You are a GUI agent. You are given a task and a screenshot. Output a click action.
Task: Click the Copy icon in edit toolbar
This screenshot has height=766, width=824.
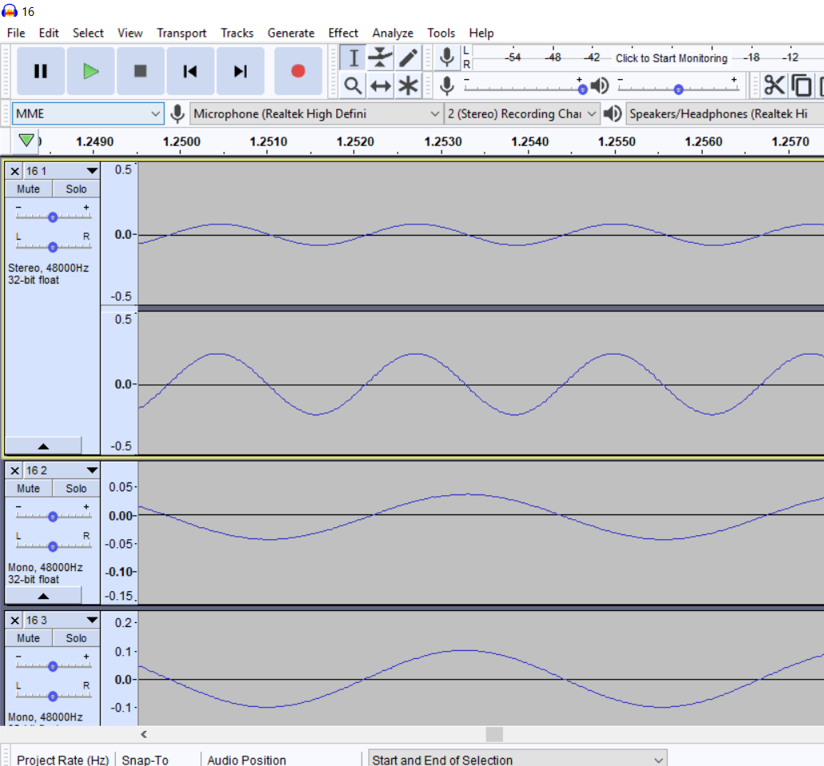pyautogui.click(x=801, y=85)
